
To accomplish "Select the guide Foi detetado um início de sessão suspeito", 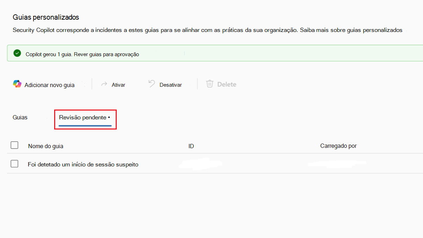I will pyautogui.click(x=83, y=164).
